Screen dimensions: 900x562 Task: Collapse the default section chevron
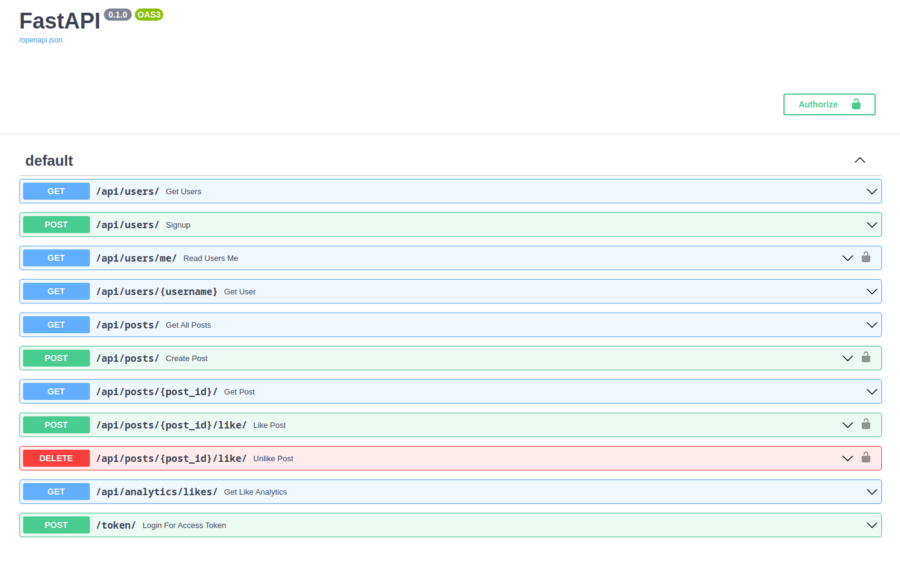pos(860,160)
